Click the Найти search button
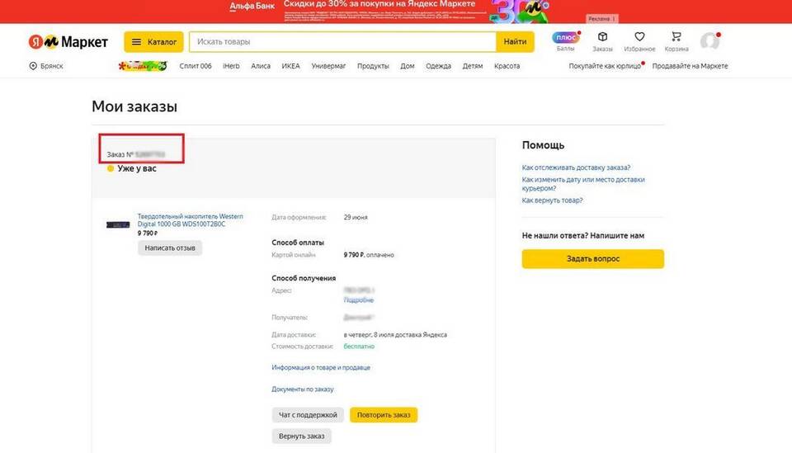 pos(515,42)
